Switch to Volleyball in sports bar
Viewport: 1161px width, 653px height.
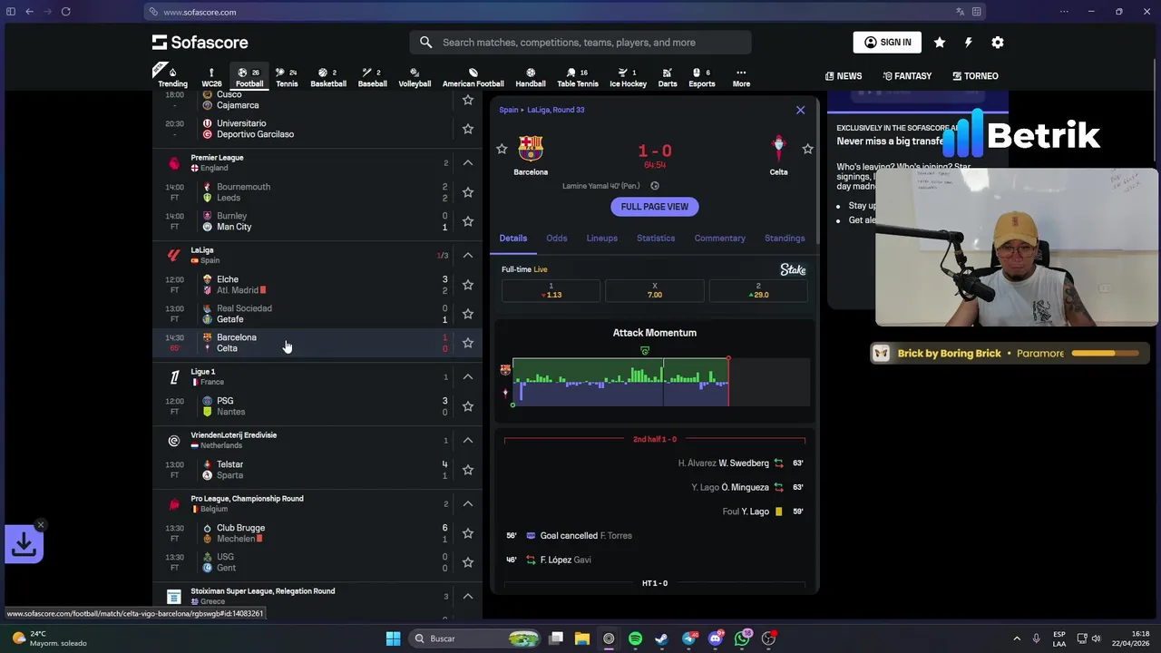click(x=415, y=78)
